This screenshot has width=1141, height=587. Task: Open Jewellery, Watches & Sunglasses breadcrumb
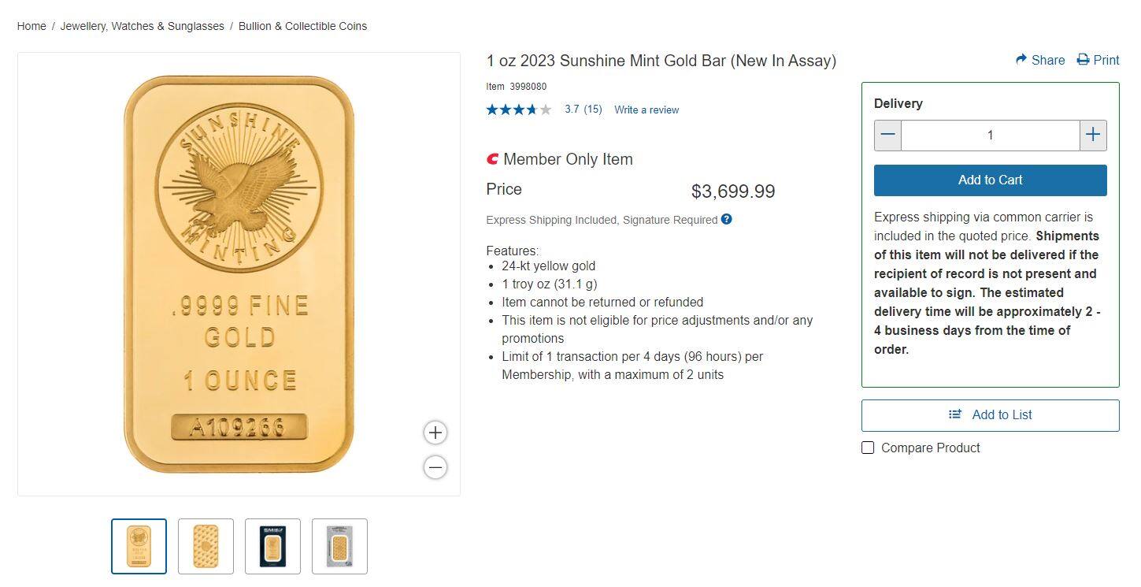point(142,25)
